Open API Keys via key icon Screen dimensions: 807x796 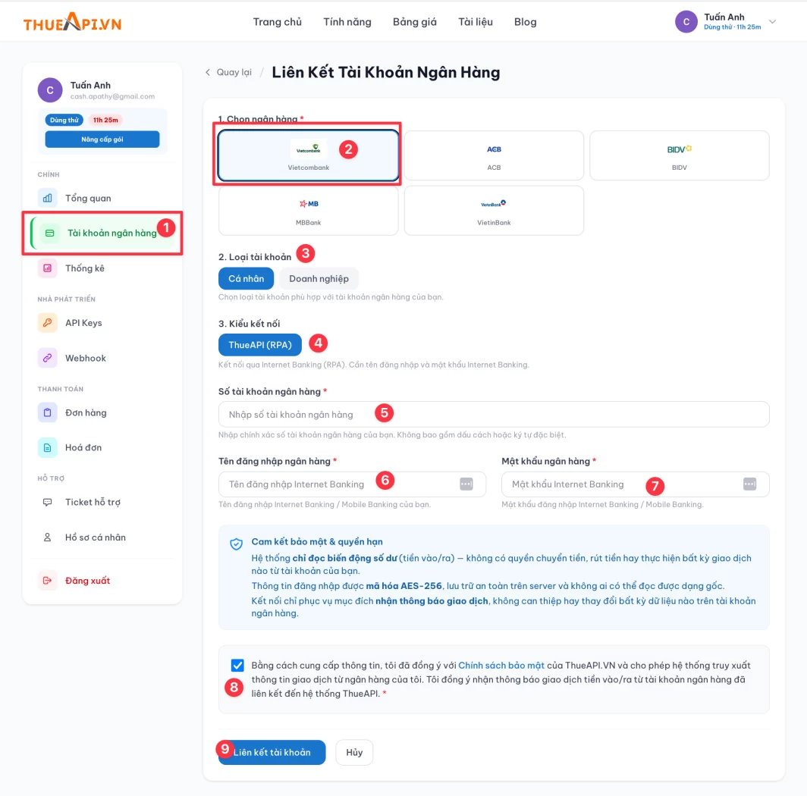[x=48, y=323]
